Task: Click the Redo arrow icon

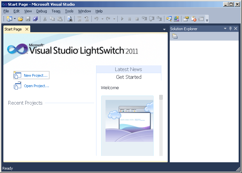Action: [108, 19]
